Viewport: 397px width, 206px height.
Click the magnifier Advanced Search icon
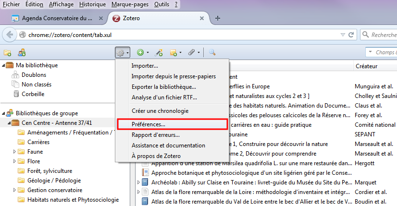[211, 52]
